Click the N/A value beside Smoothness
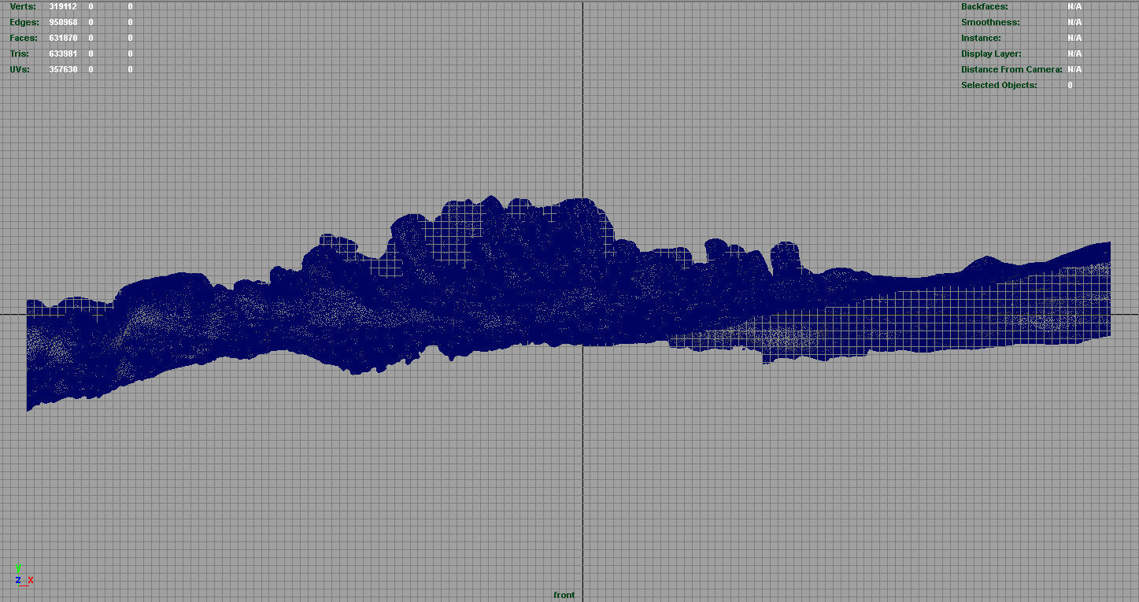Screen dimensions: 1139x602 pyautogui.click(x=1074, y=22)
